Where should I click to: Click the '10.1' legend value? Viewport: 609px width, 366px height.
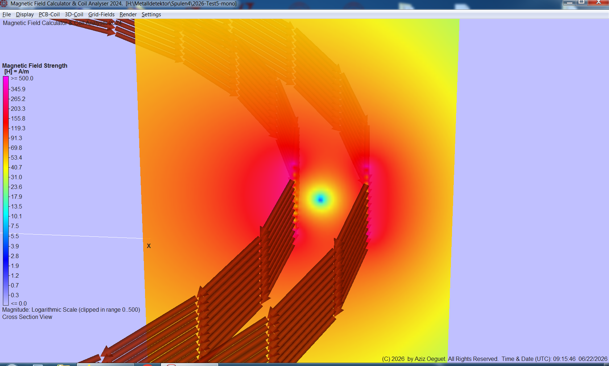(x=16, y=216)
